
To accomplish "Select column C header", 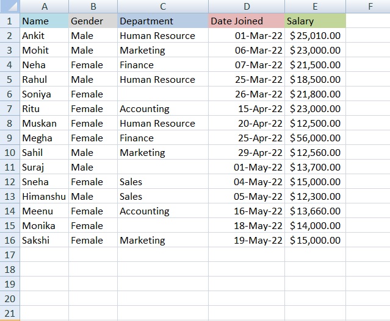I will pos(162,7).
